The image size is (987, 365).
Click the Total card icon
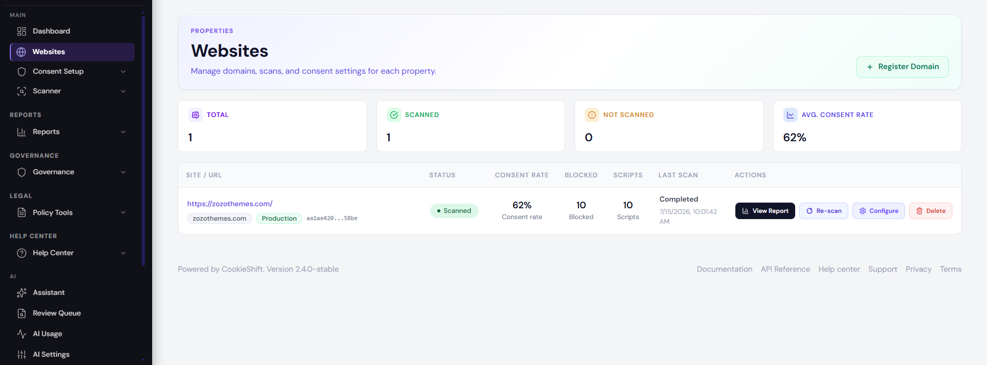pyautogui.click(x=195, y=115)
